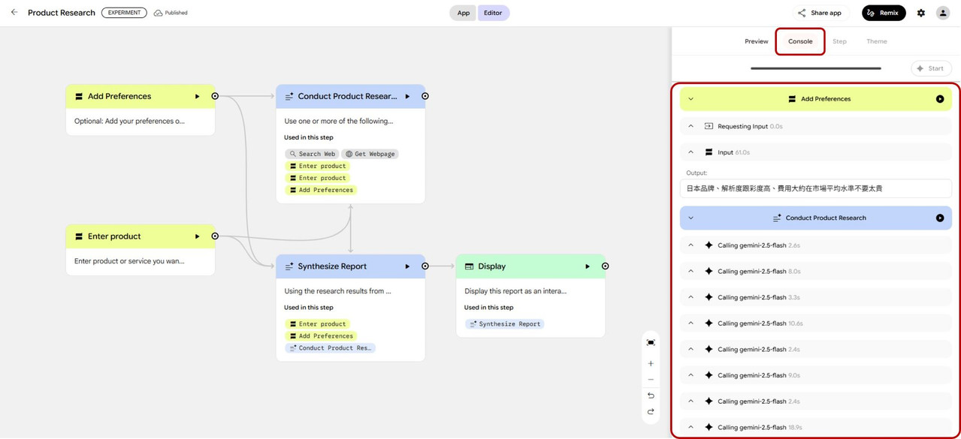Viewport: 961px width, 439px height.
Task: Switch to App mode toggle
Action: point(464,13)
